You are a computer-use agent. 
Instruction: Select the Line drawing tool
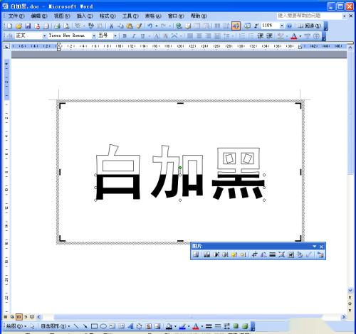(x=76, y=326)
